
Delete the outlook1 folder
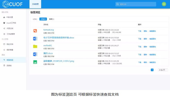click(x=145, y=47)
